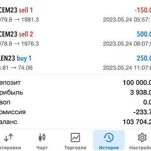Open the quotes arrows icon

coord(8,137)
